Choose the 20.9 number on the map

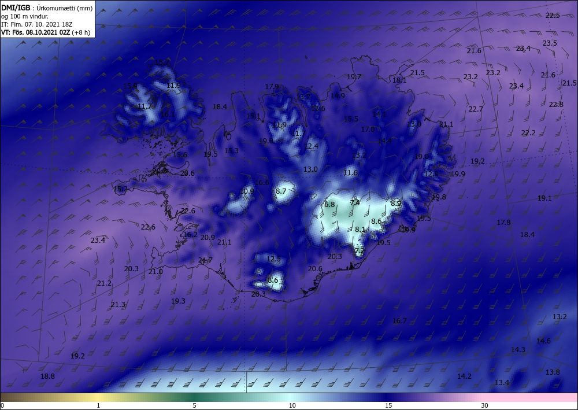point(208,238)
